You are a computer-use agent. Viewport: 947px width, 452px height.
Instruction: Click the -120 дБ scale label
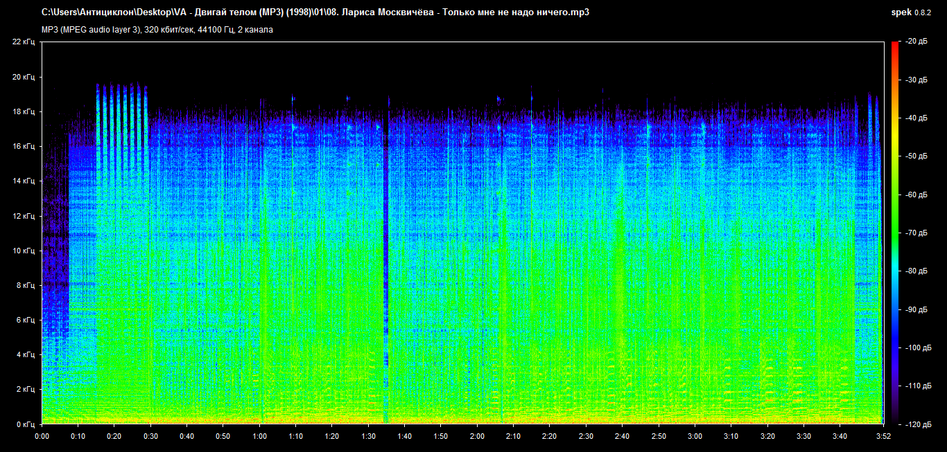[x=916, y=424]
